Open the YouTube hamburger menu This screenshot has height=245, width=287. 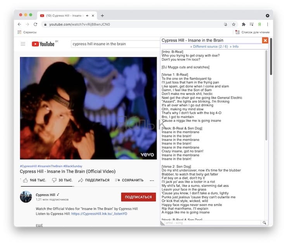[x=23, y=44]
